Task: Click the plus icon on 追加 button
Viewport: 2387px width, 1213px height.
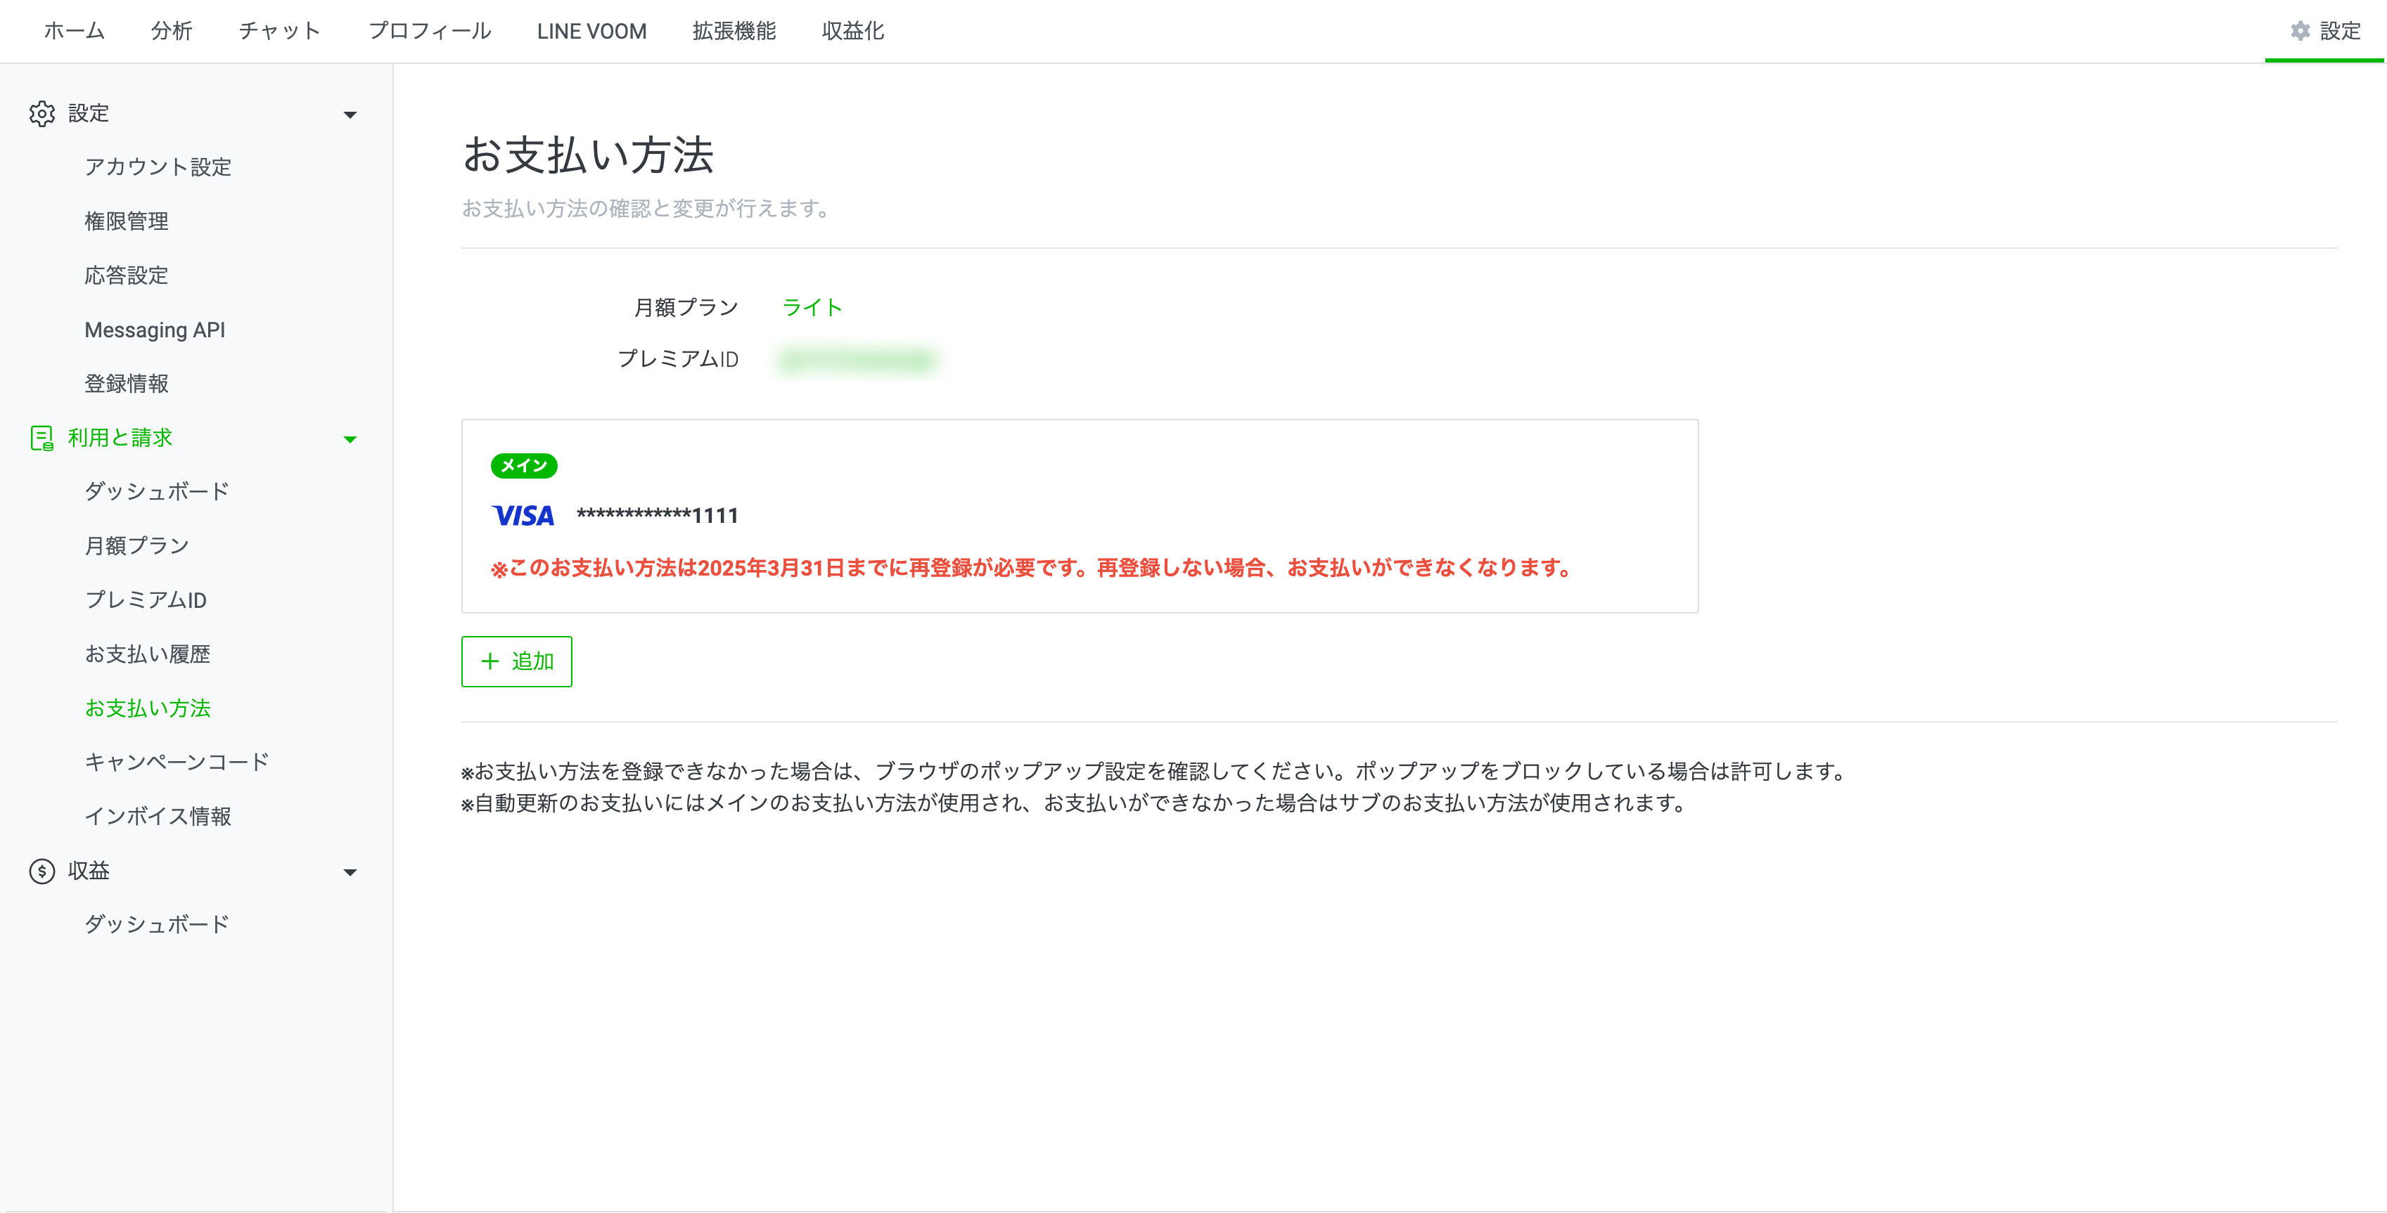Action: (x=490, y=661)
